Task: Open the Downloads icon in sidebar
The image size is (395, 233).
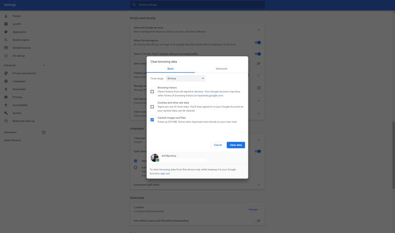Action: click(6, 89)
